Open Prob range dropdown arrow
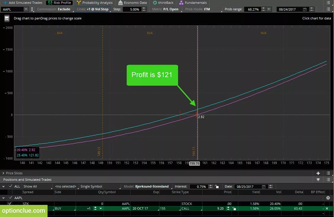 point(269,9)
